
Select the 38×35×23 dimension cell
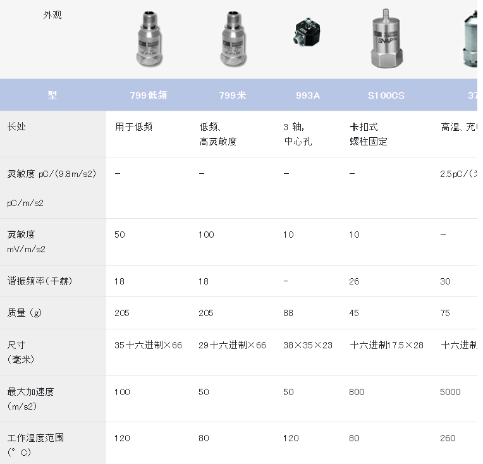point(308,345)
